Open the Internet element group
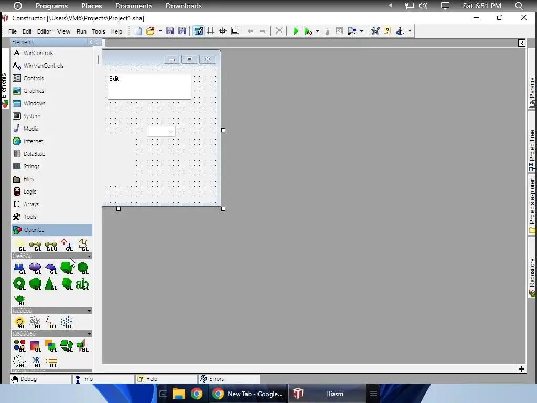The image size is (537, 403). click(52, 141)
